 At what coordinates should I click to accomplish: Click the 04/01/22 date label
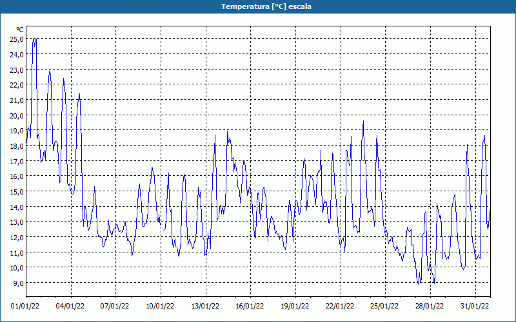[x=70, y=307]
